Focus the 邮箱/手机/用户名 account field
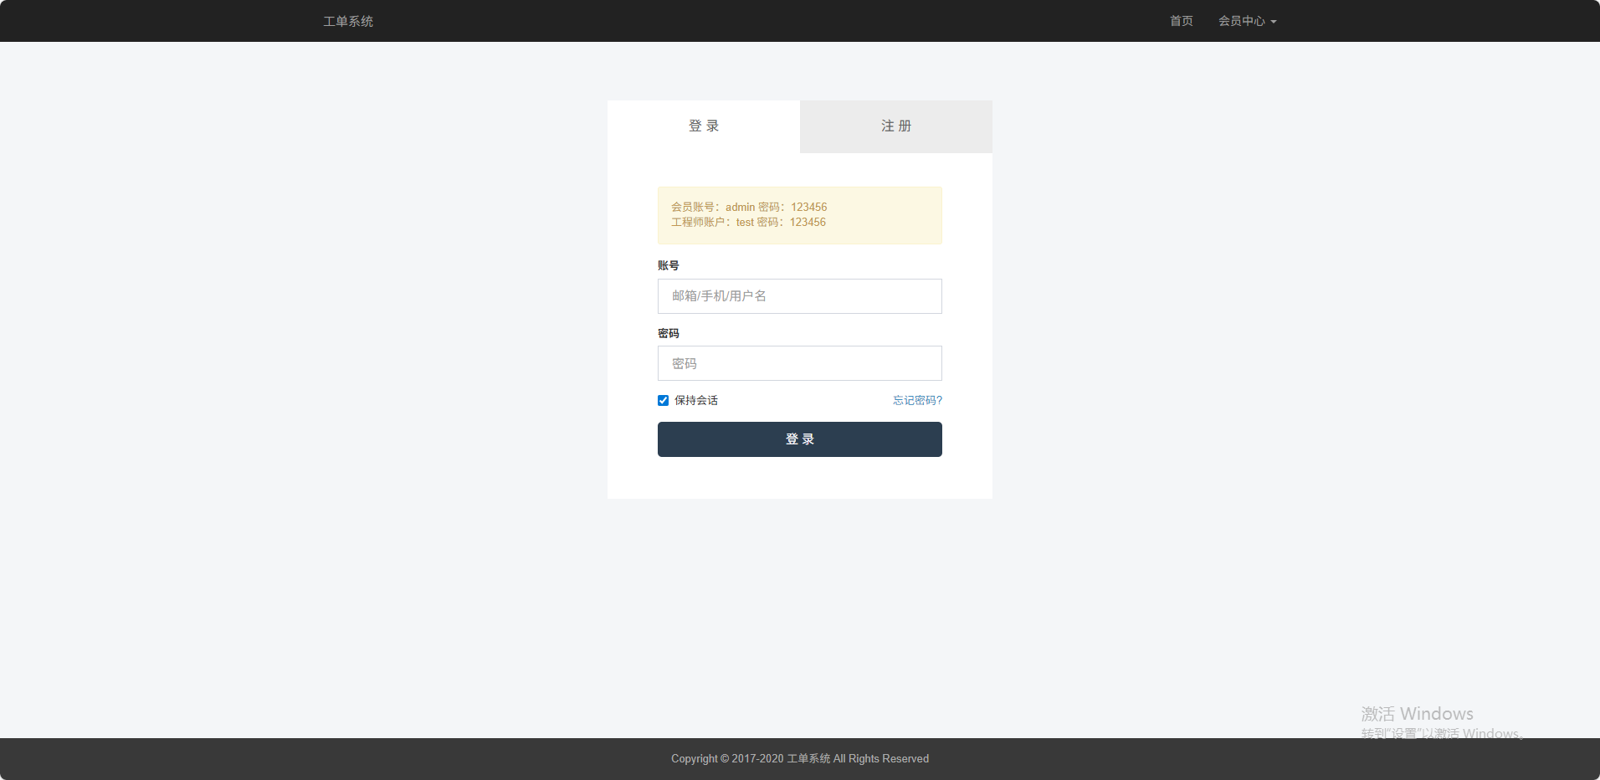This screenshot has width=1600, height=780. [x=799, y=296]
